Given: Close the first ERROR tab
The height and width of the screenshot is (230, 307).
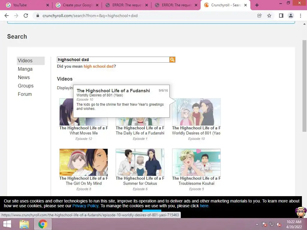Looking at the screenshot, I should pos(147,5).
